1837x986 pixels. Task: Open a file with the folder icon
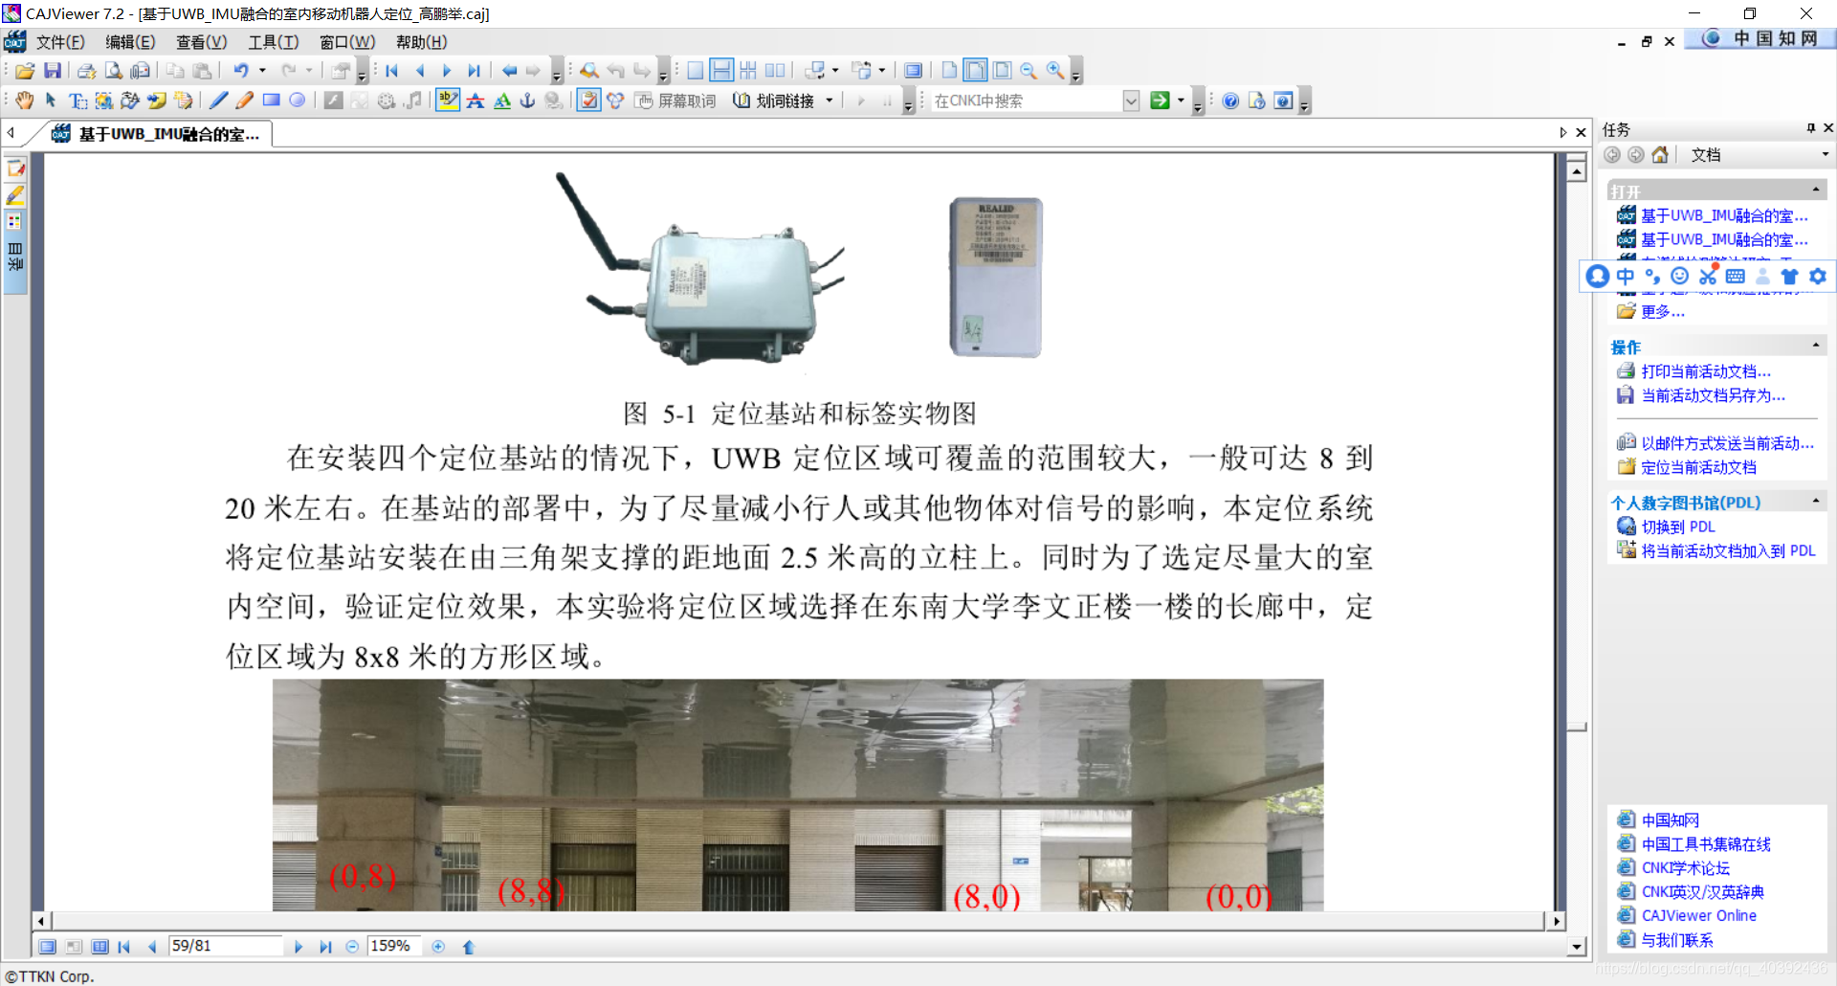pyautogui.click(x=25, y=71)
